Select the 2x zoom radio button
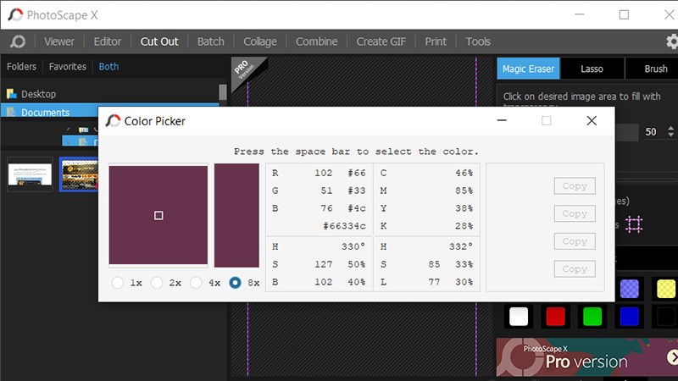The image size is (678, 381). (157, 283)
